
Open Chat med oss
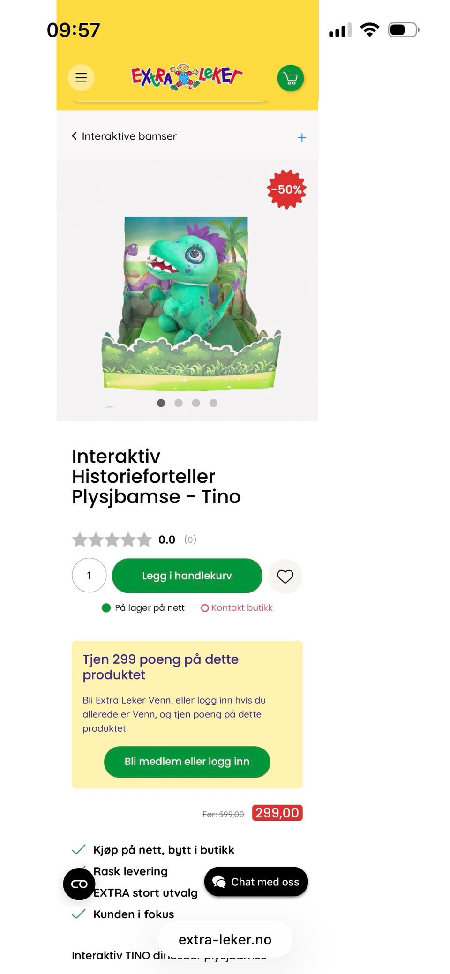(x=256, y=882)
